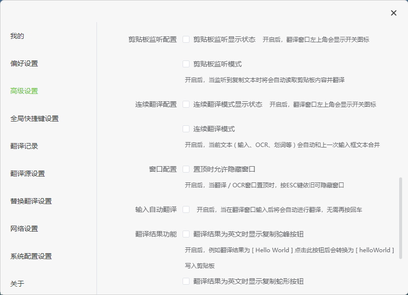Click description about ESC键依旧可隐藏窗口
Screen dimensions: 408x295
[x=264, y=185]
